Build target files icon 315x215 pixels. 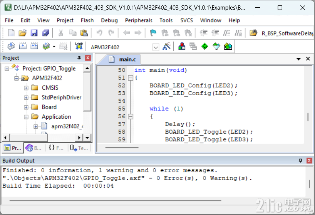(x=23, y=46)
